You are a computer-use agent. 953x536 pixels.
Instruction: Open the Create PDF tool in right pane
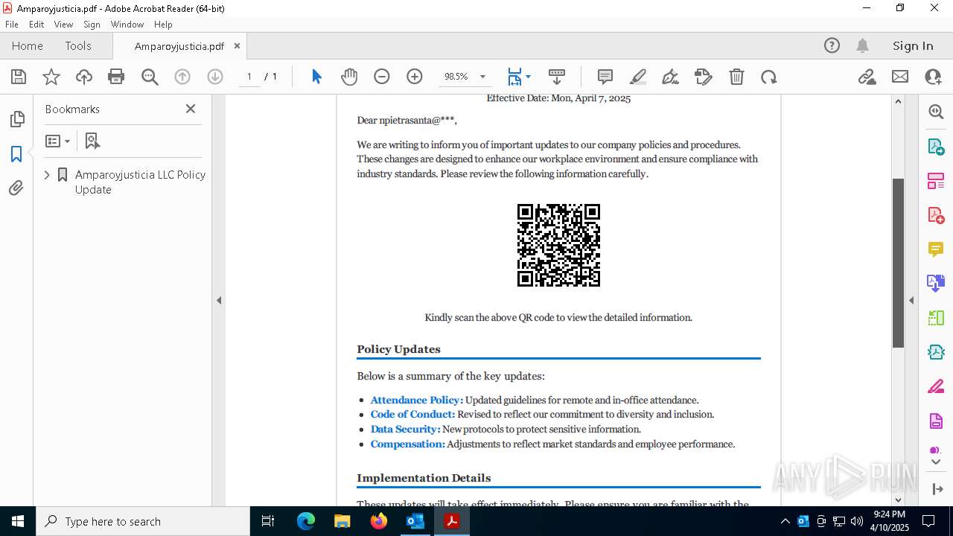(936, 215)
